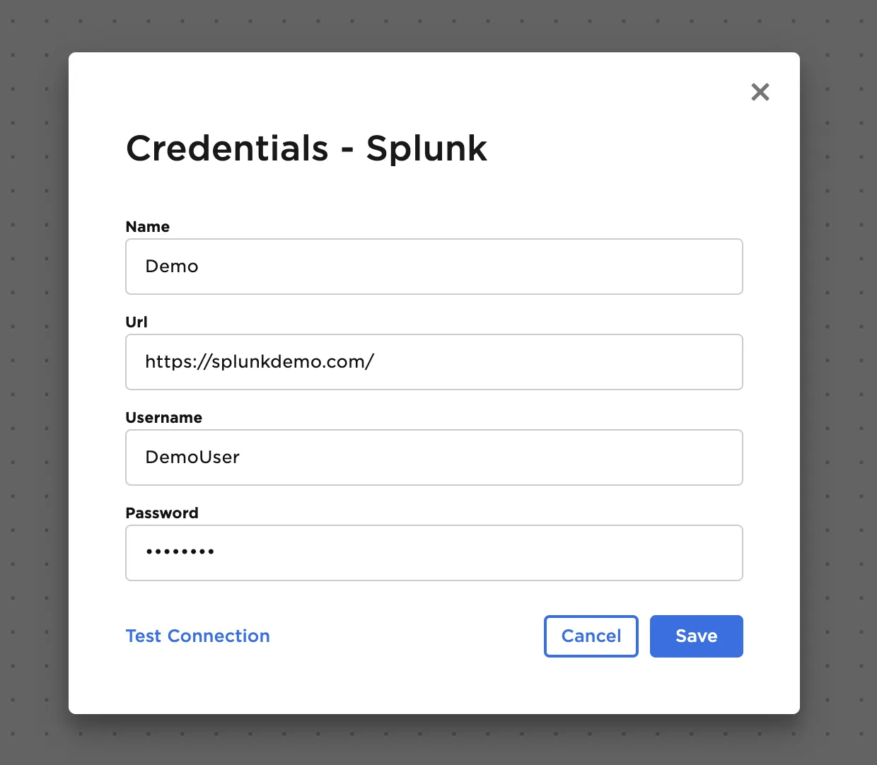The width and height of the screenshot is (877, 765).
Task: Click the bold Username label
Action: coord(164,418)
